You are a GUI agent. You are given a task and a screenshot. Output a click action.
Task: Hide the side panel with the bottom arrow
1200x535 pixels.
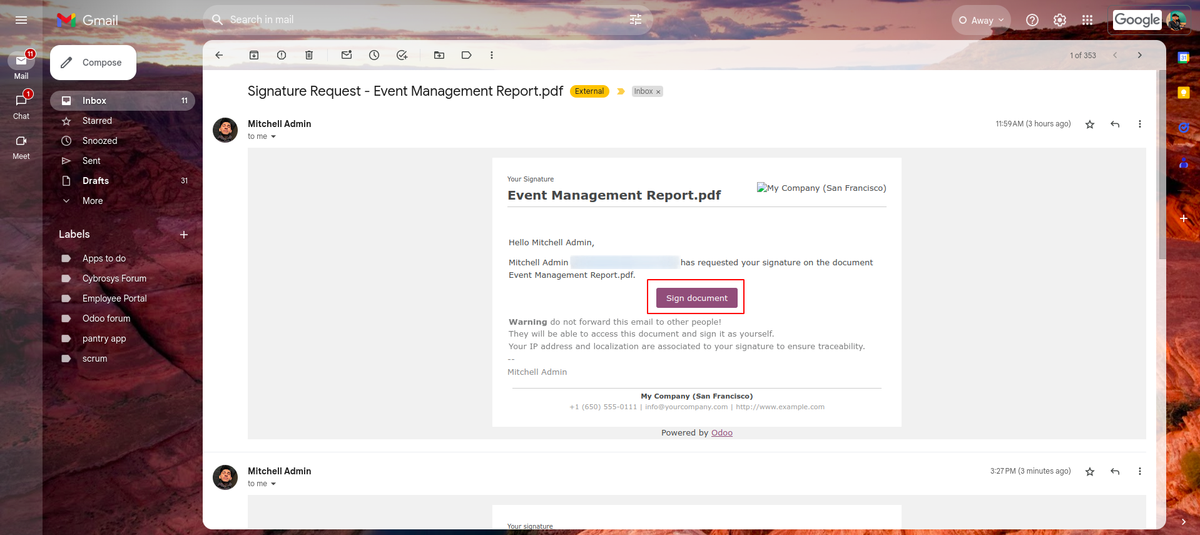[1184, 521]
